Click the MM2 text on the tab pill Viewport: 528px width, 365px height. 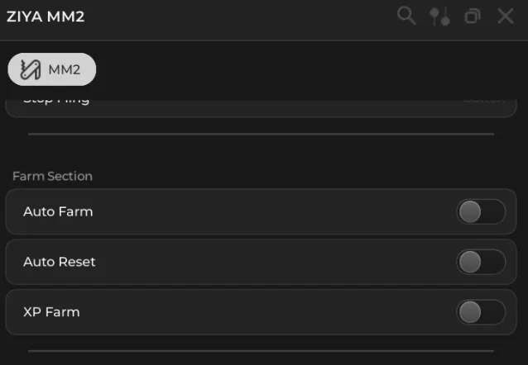[x=65, y=69]
